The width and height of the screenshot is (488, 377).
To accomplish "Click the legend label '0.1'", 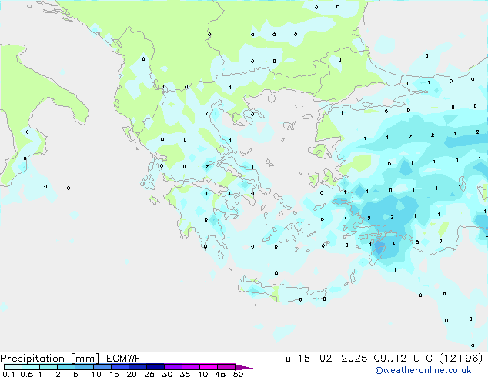I will (x=8, y=374).
